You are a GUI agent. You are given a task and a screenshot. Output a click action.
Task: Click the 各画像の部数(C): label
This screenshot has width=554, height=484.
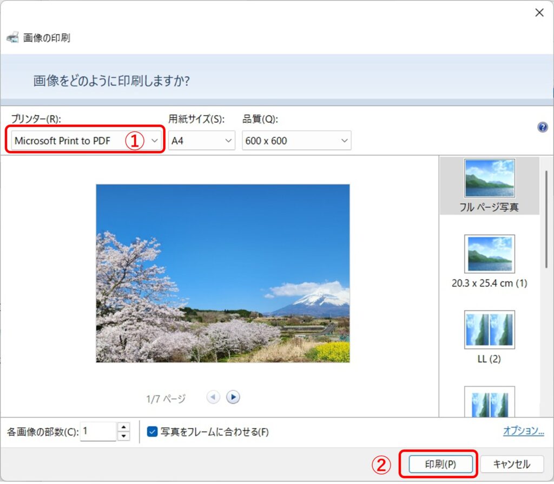pyautogui.click(x=43, y=432)
